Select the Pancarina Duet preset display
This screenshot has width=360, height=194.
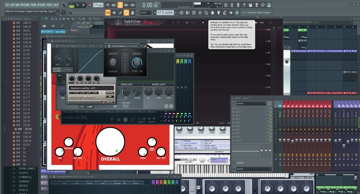pyautogui.click(x=219, y=160)
